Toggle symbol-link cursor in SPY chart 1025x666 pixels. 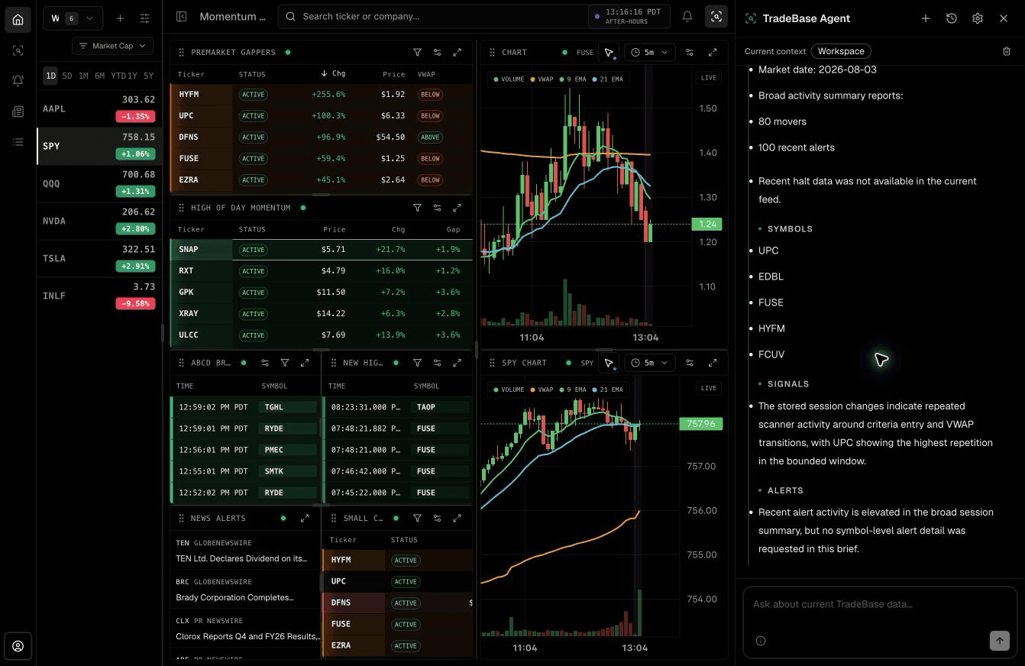coord(609,363)
